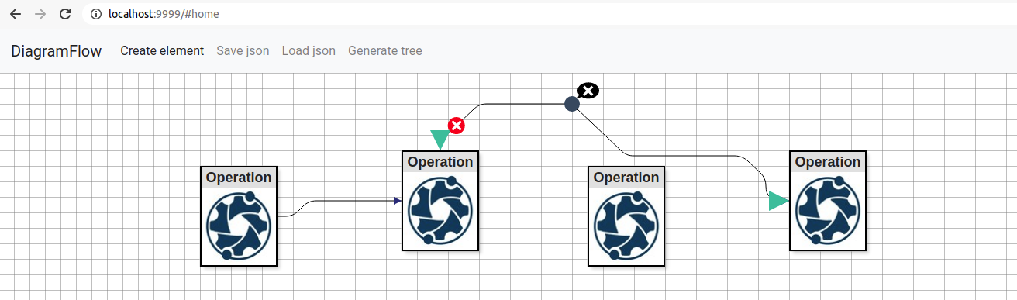Click the red delete-link circle icon
Viewport: 1017px width, 300px height.
tap(457, 126)
